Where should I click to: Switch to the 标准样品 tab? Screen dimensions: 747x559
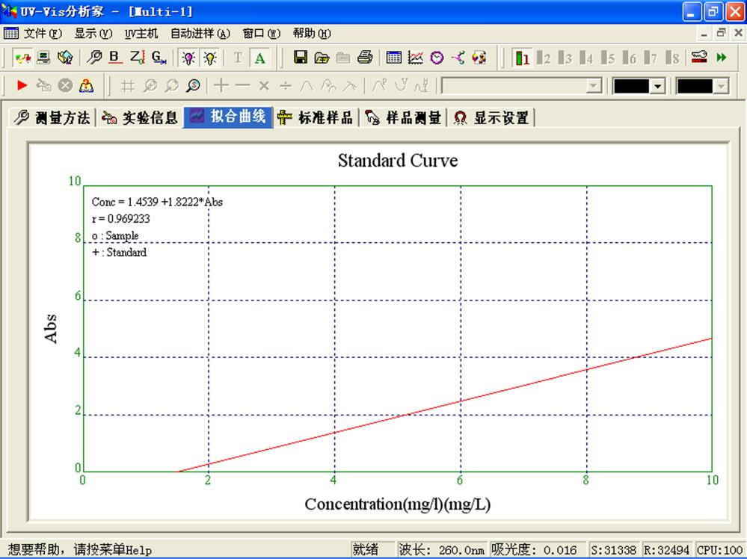pyautogui.click(x=316, y=118)
